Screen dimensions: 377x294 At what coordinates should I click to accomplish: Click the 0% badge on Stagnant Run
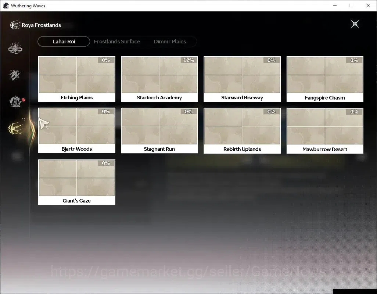[188, 112]
